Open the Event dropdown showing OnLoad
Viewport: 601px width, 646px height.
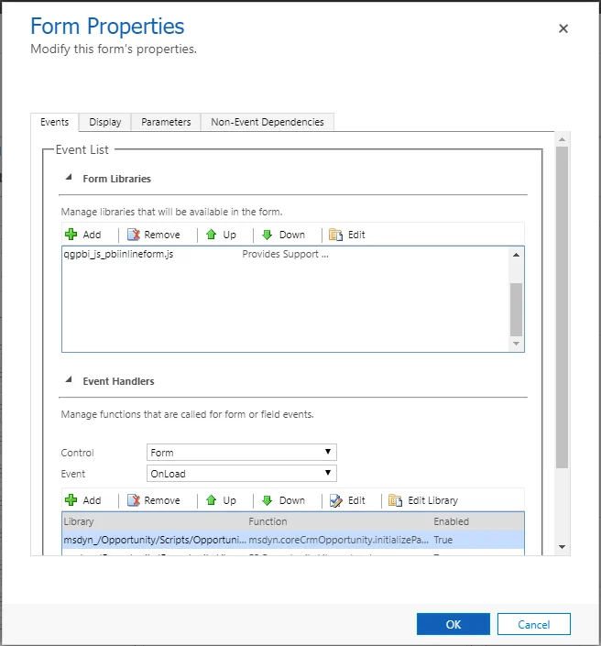tap(241, 473)
